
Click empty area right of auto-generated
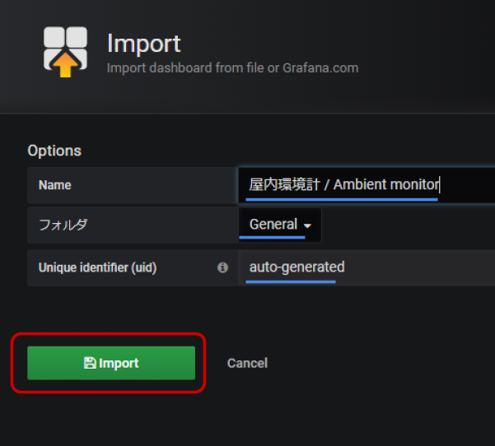coord(420,267)
